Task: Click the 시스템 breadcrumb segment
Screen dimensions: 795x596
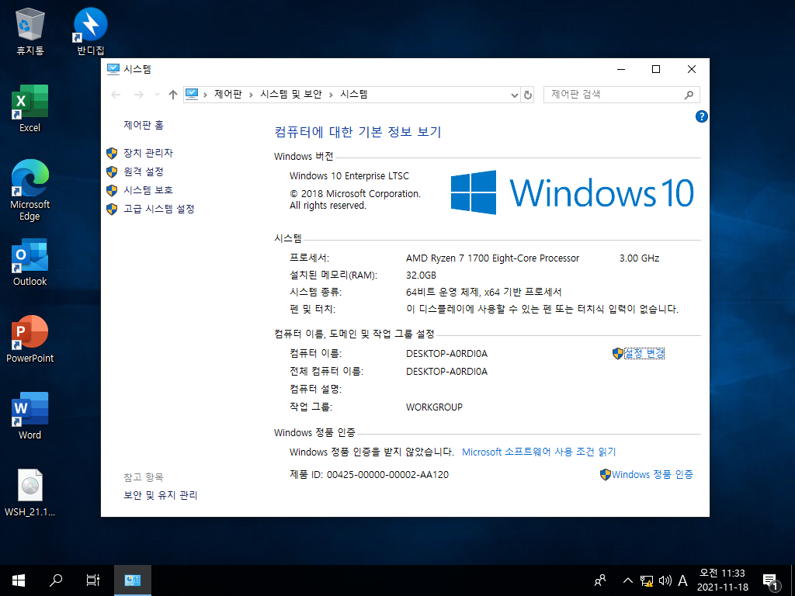Action: point(354,94)
